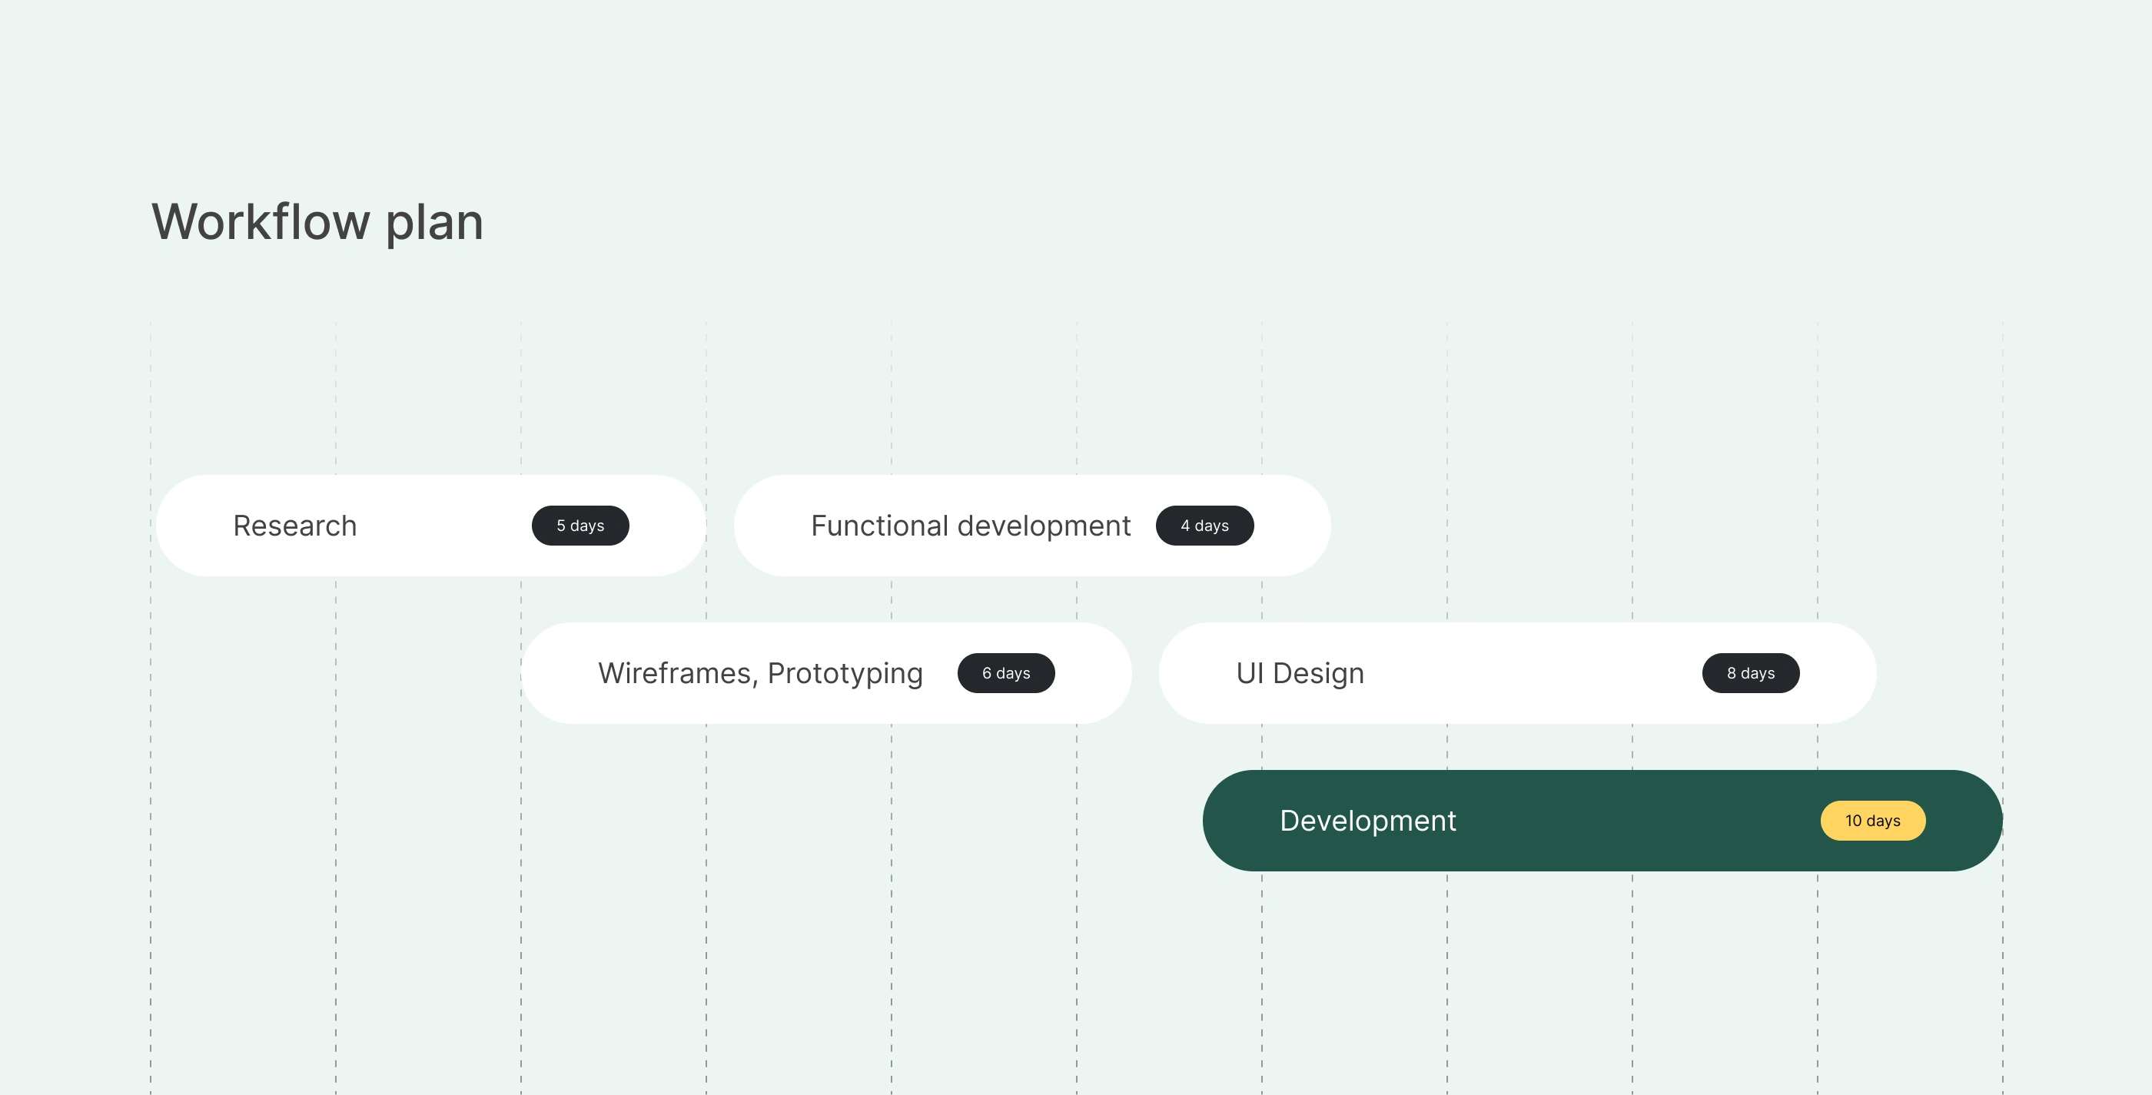Click the 4 days badge

pos(1204,526)
